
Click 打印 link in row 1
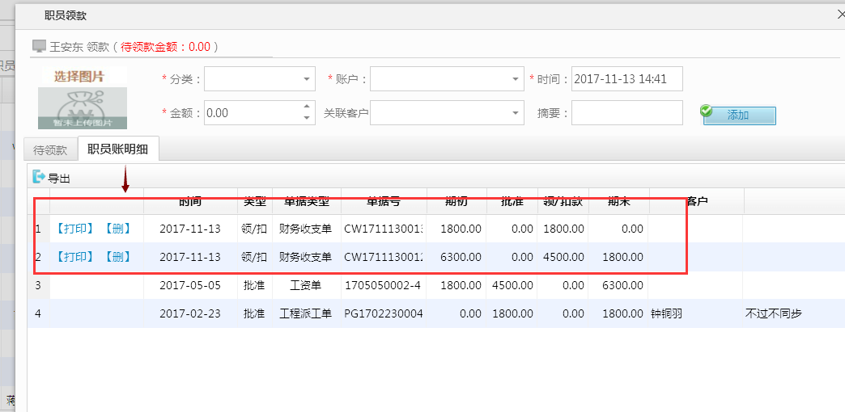(x=74, y=229)
